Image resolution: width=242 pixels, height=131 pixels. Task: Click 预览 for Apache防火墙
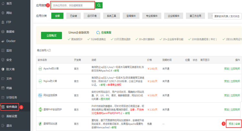(226, 69)
